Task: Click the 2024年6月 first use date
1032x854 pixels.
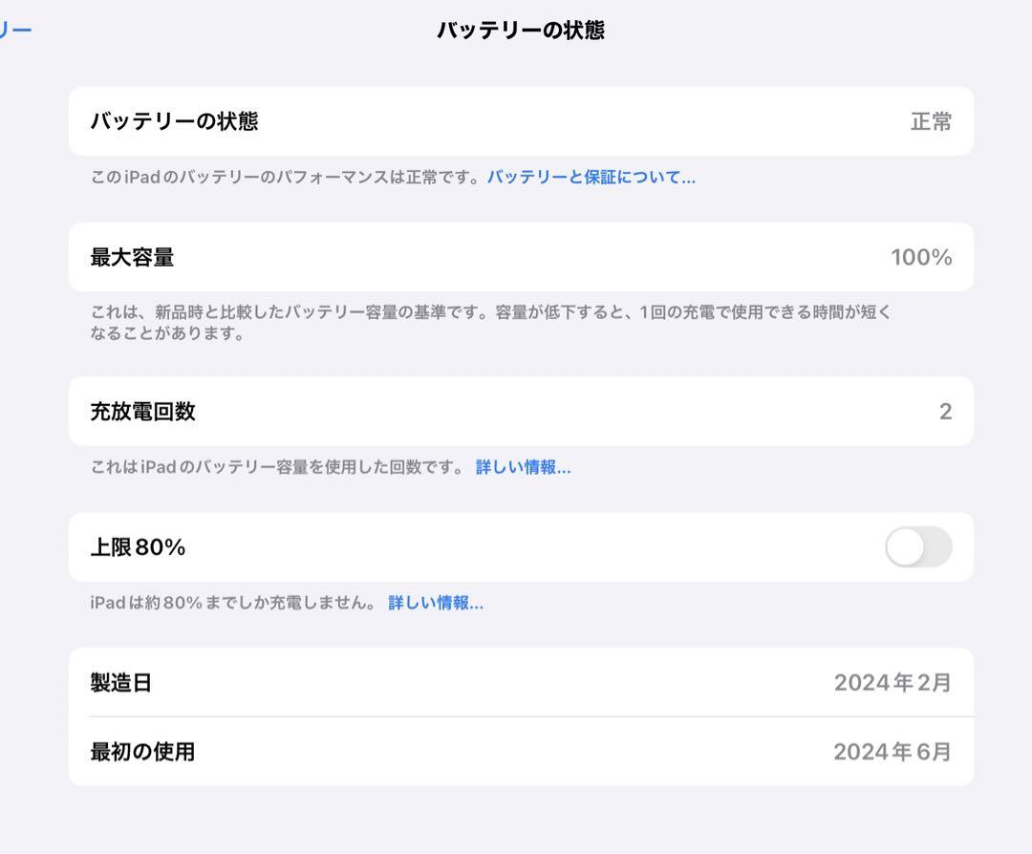Action: point(892,752)
